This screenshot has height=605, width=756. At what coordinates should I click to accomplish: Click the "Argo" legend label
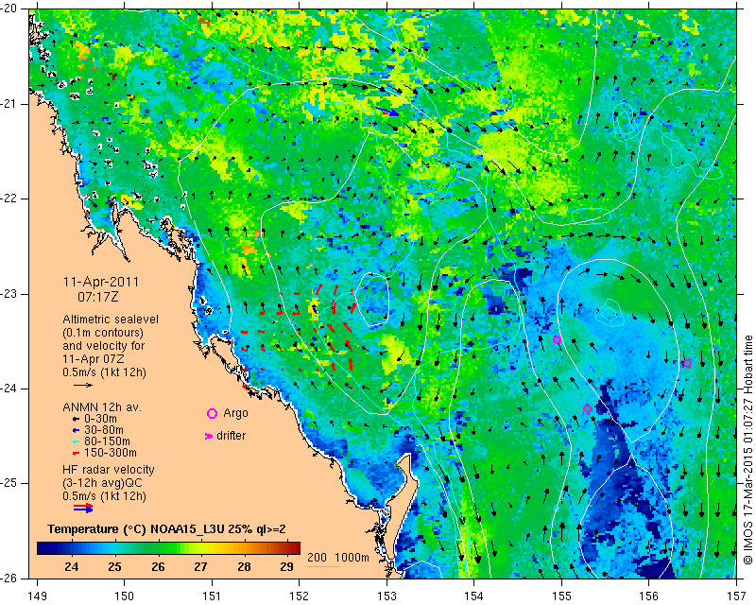click(x=235, y=413)
